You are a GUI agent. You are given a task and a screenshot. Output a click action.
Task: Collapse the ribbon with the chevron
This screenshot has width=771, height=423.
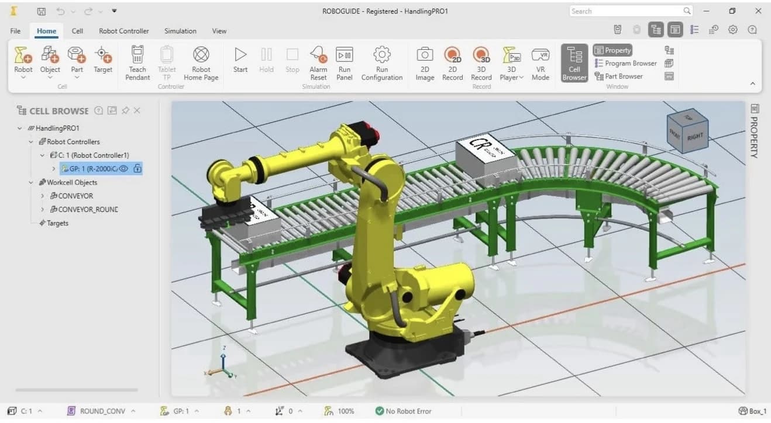(753, 84)
